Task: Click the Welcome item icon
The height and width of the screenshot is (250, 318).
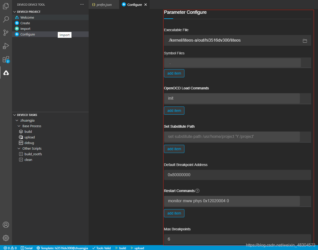Action: click(x=17, y=17)
